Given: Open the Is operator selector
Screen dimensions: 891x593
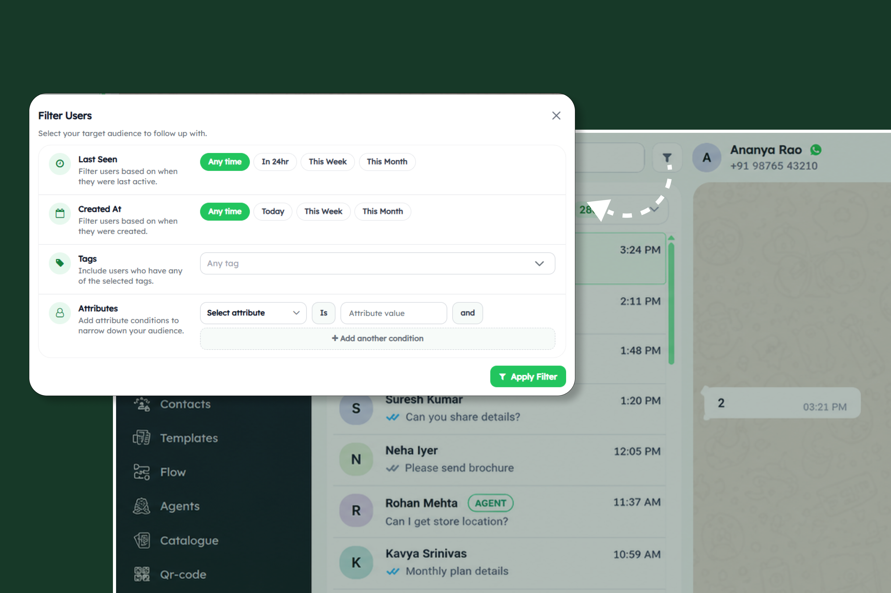Looking at the screenshot, I should pyautogui.click(x=323, y=313).
